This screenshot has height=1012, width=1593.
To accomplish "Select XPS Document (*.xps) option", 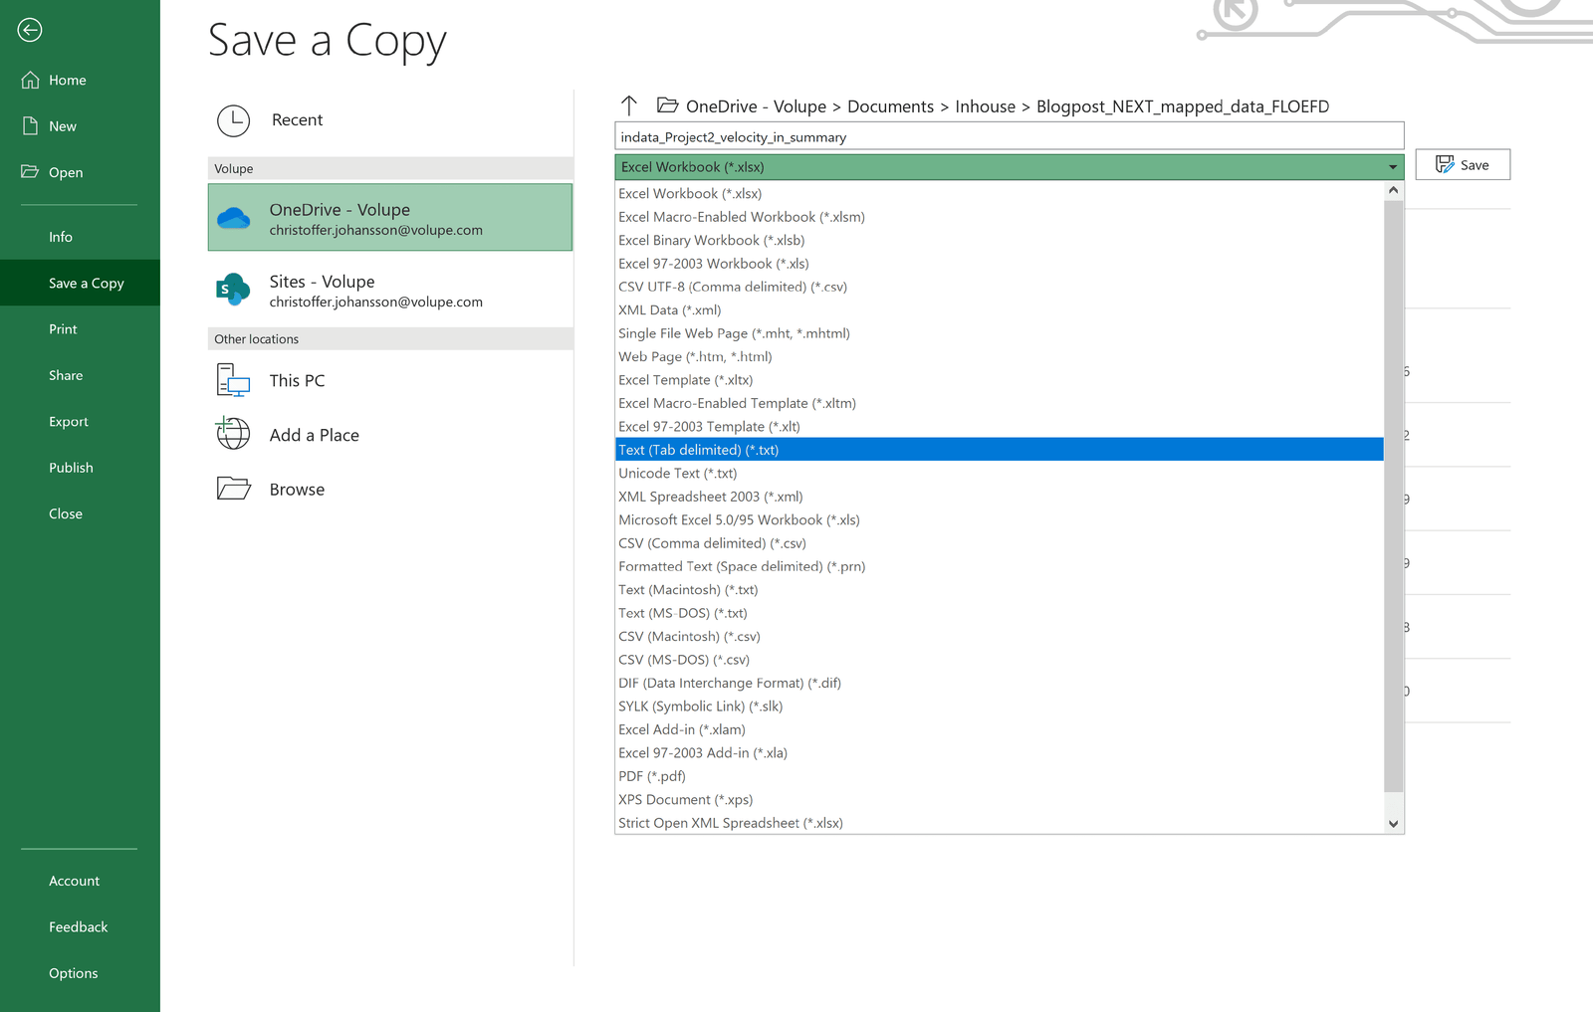I will [x=1000, y=799].
